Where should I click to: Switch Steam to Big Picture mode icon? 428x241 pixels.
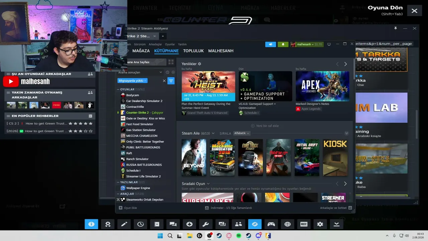[x=329, y=44]
